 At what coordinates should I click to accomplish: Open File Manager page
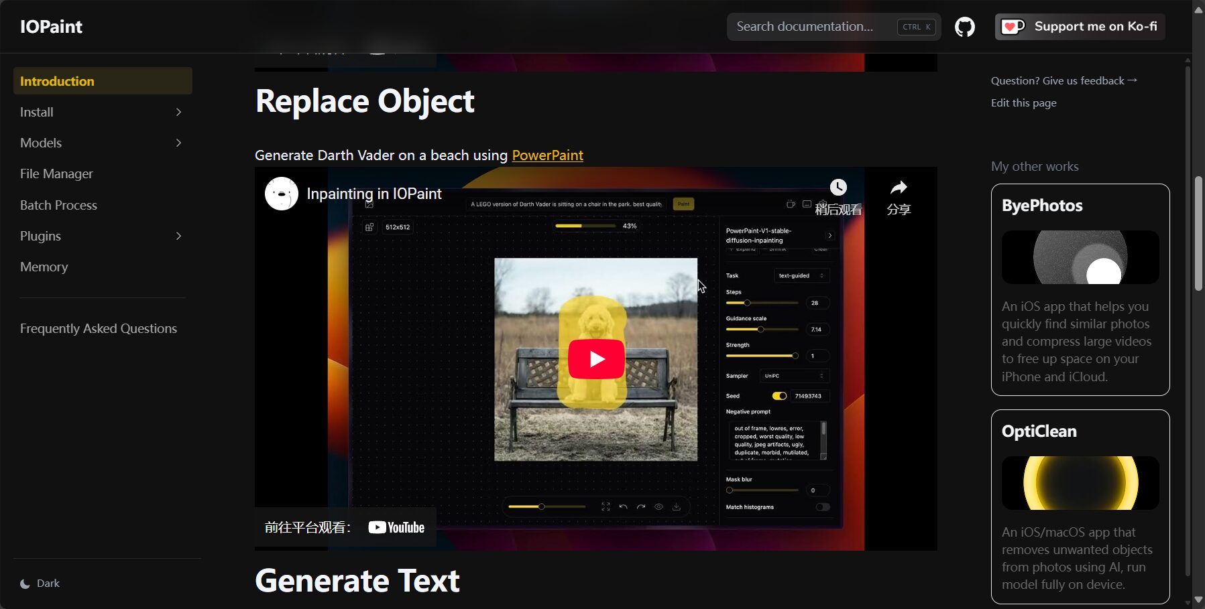tap(103, 174)
